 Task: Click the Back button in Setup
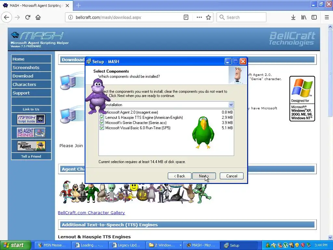pyautogui.click(x=180, y=176)
